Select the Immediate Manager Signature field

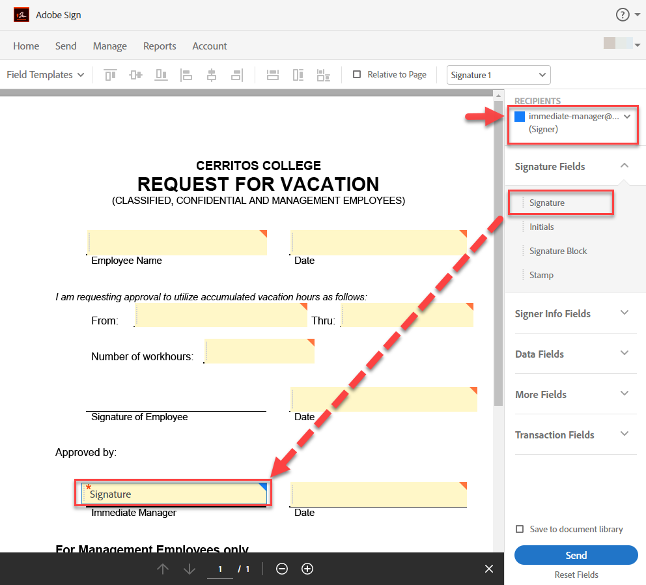click(175, 494)
